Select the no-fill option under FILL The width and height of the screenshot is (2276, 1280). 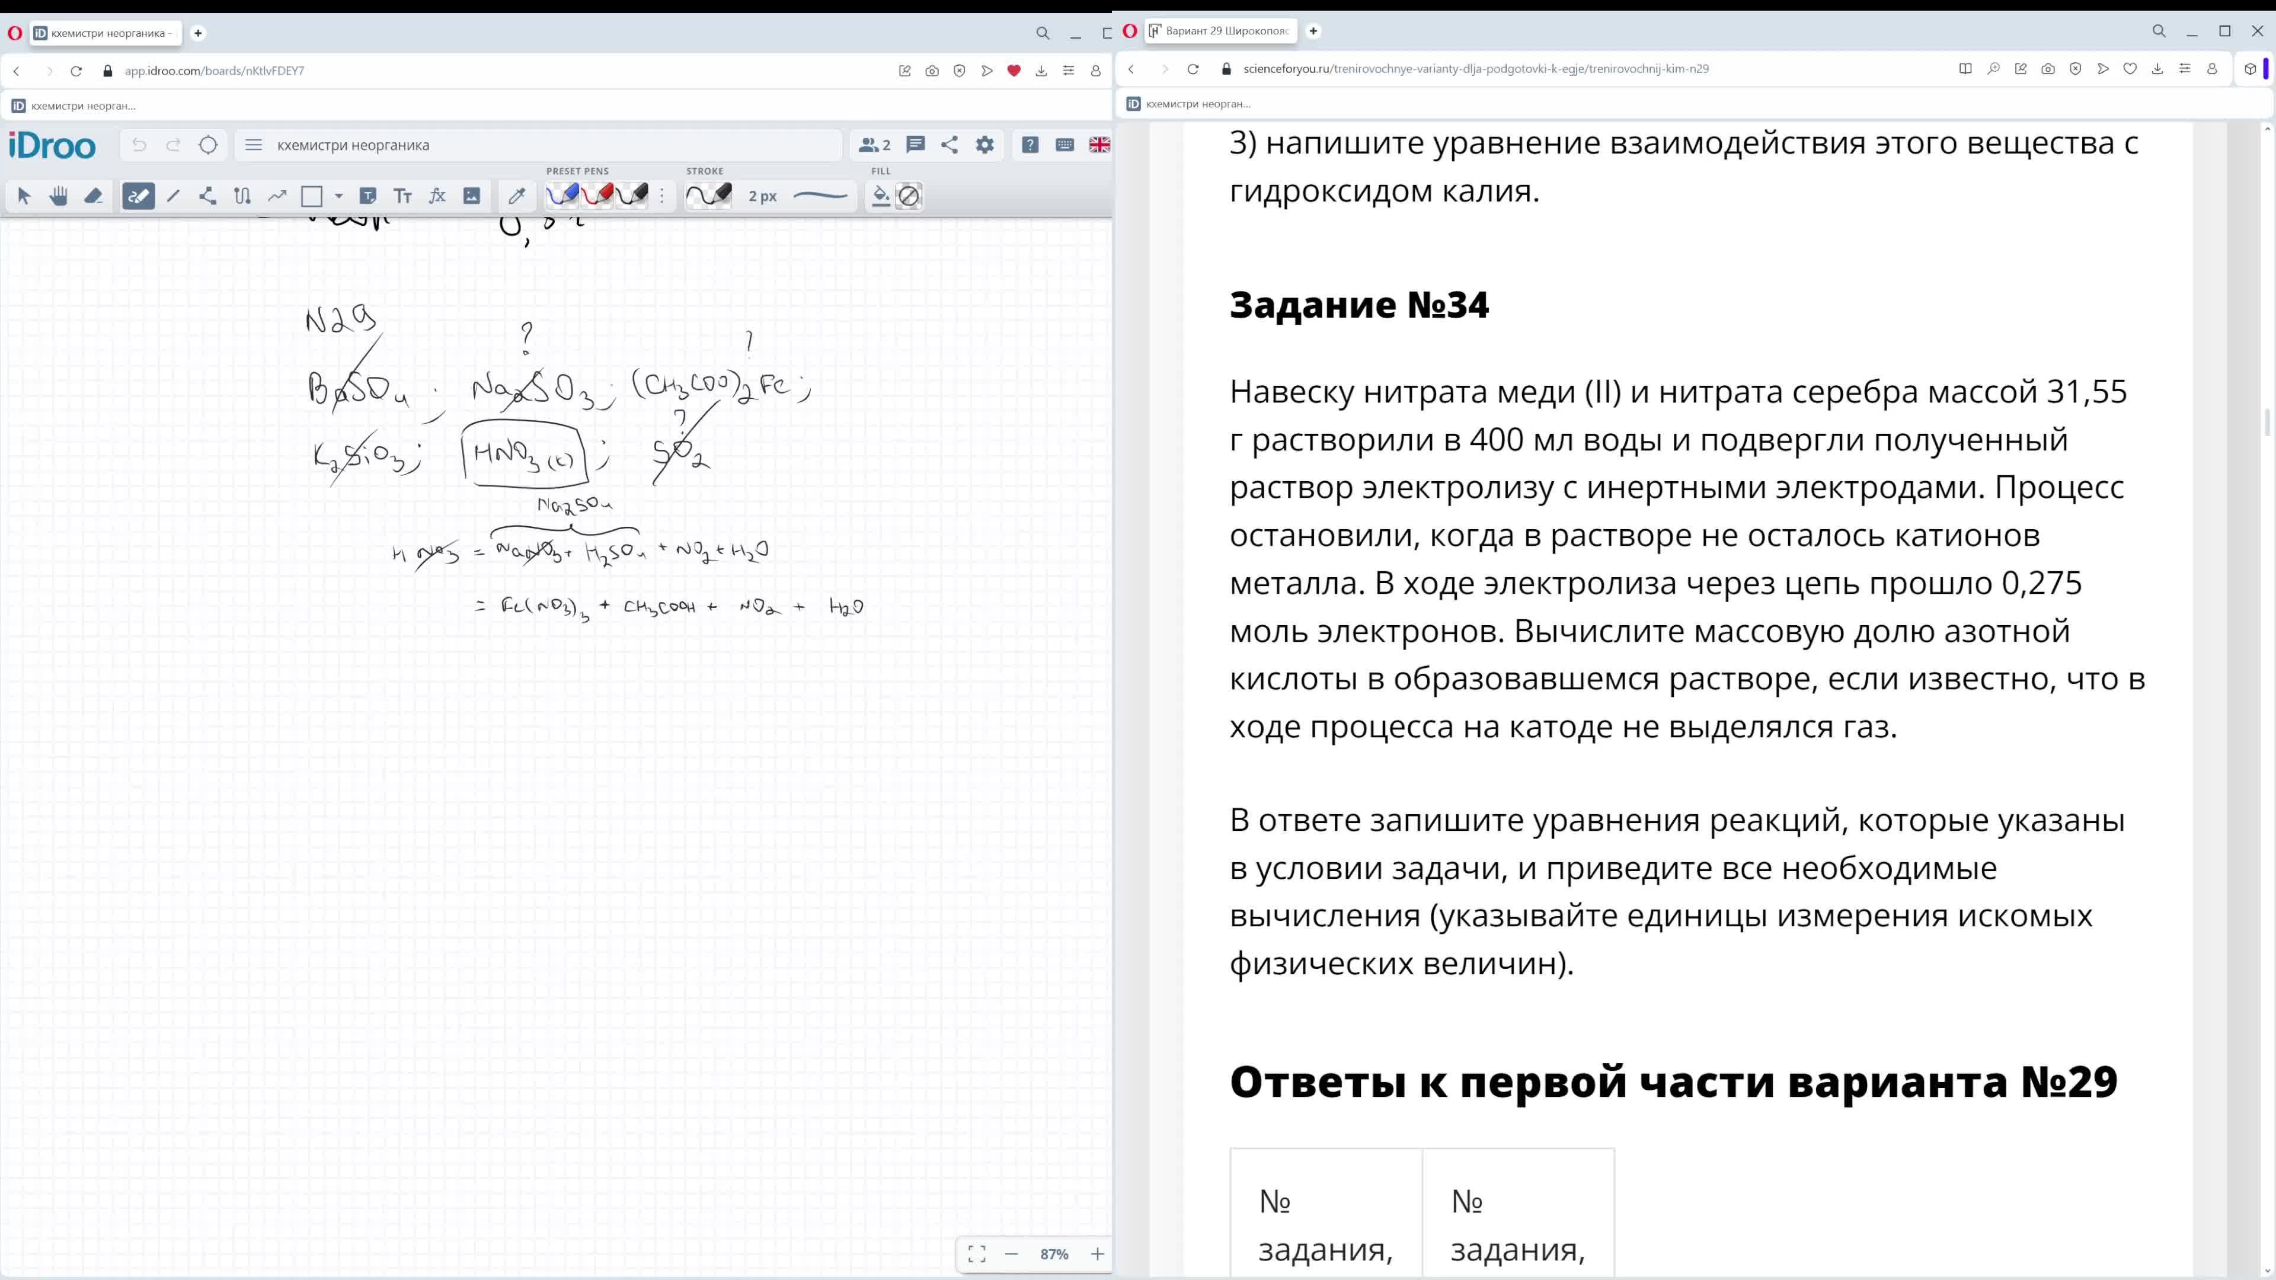pos(909,196)
